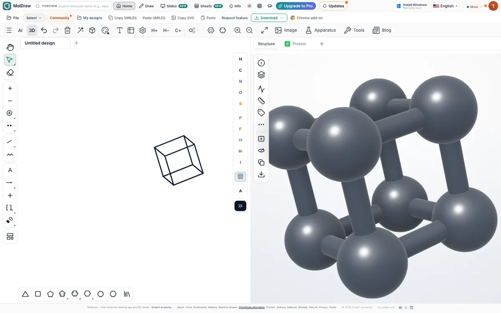Select the Structure tab

[266, 44]
